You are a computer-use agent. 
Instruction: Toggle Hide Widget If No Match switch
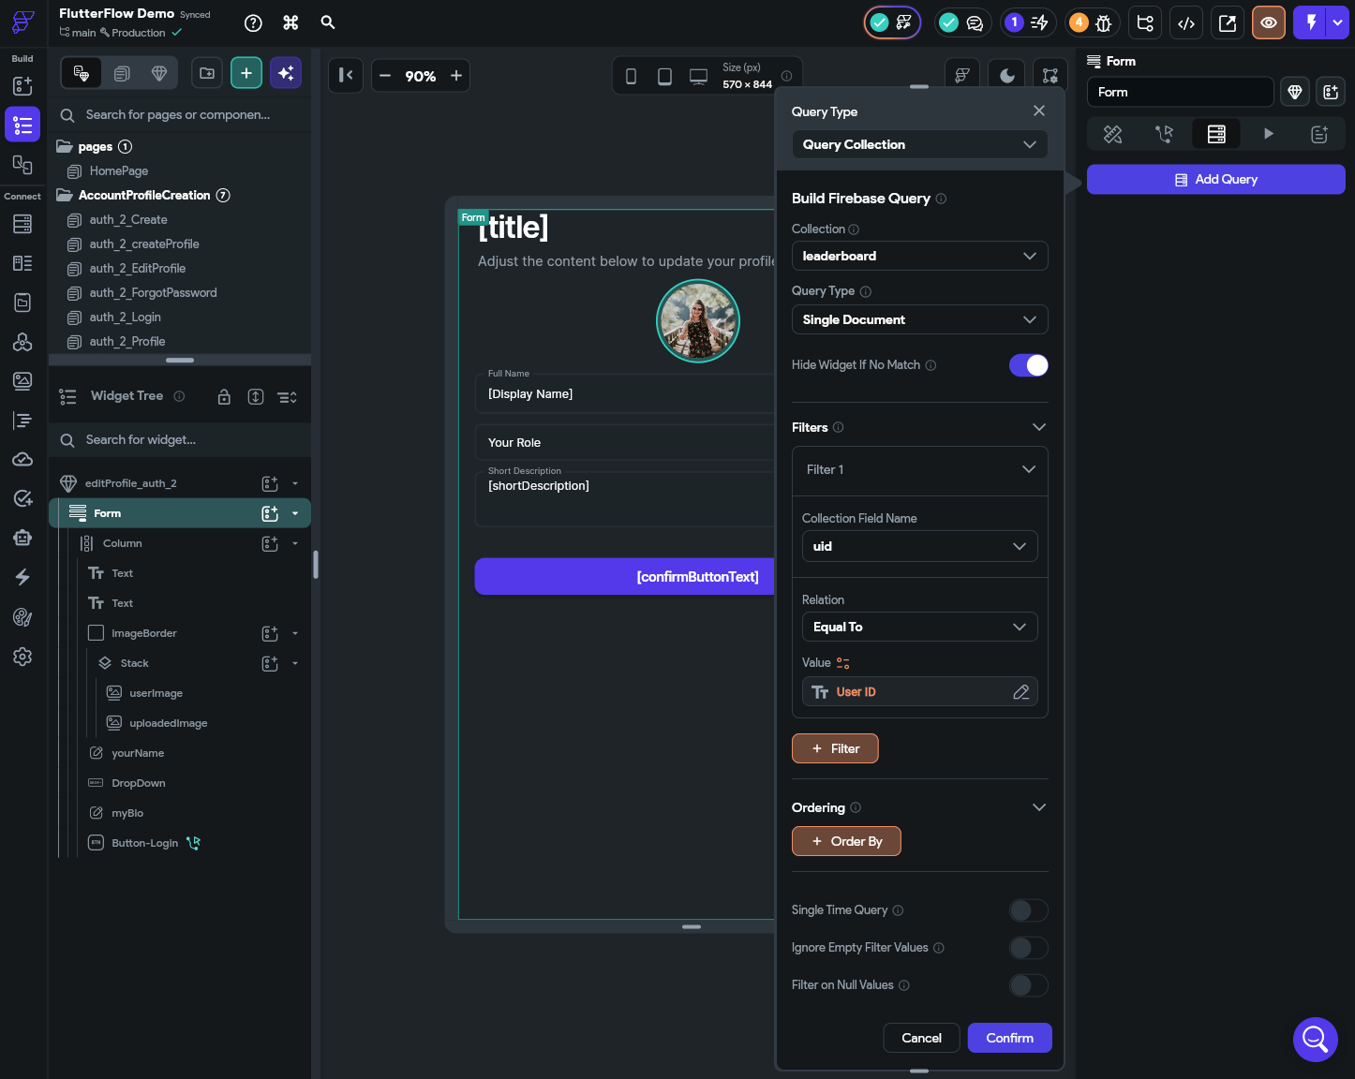click(x=1029, y=365)
